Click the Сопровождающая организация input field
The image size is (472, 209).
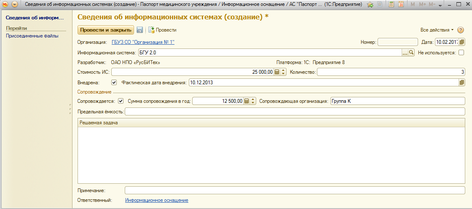click(x=397, y=101)
